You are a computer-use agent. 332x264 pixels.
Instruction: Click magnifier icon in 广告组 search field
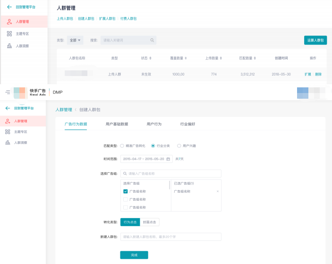click(125, 174)
